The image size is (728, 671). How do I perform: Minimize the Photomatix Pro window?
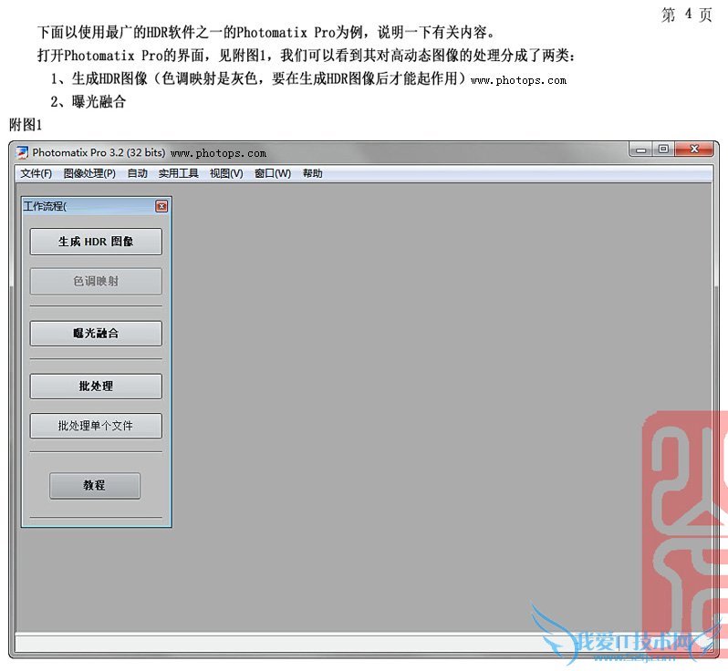[640, 150]
